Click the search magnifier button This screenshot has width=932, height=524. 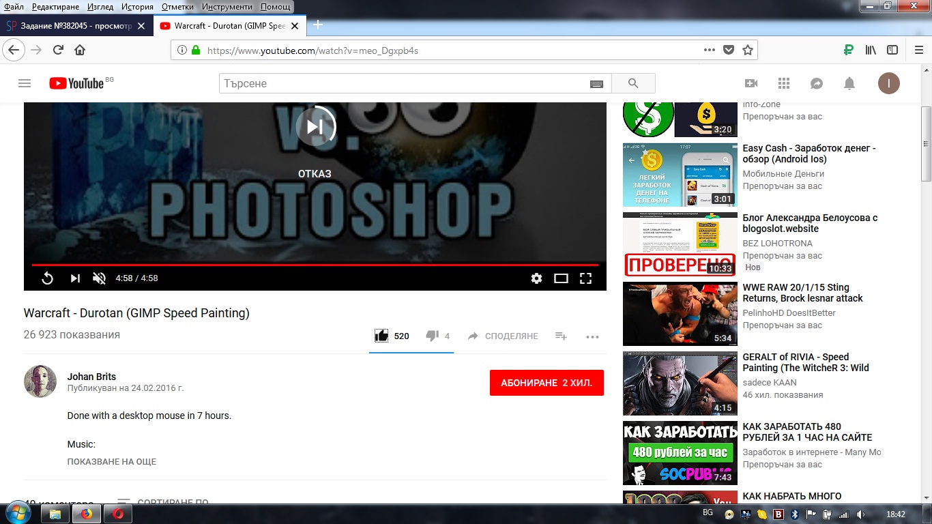[x=633, y=83]
